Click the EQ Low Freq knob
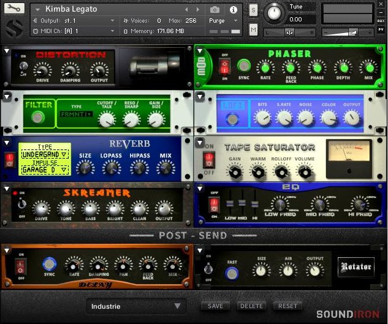This screenshot has width=388, height=324. coord(280,205)
